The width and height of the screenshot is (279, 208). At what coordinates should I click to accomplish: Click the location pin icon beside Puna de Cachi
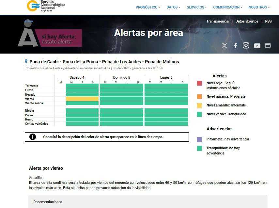point(26,61)
